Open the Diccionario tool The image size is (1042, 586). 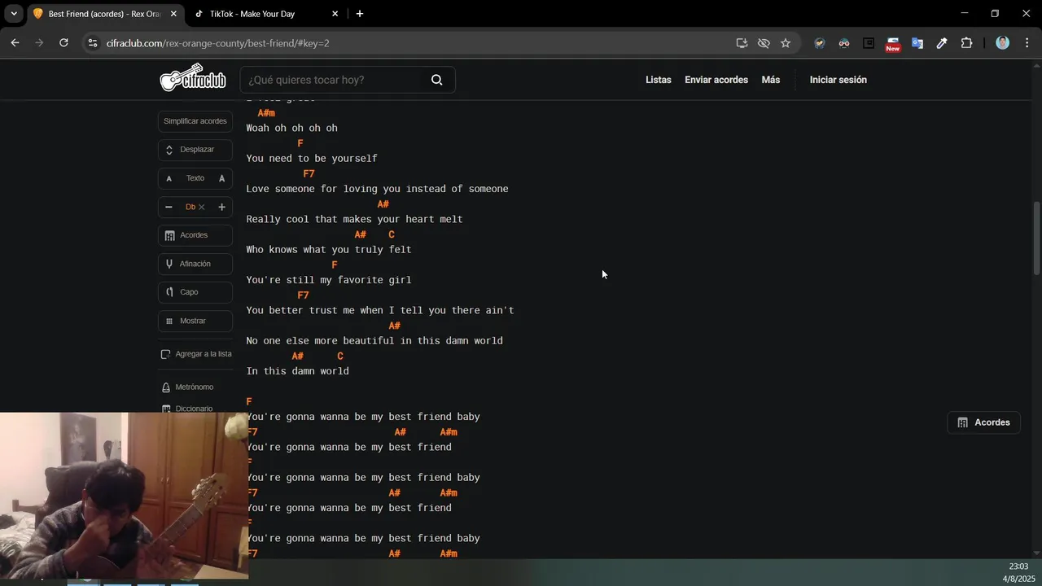point(187,409)
